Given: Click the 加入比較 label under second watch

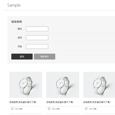Looking at the screenshot, I should 56,109.
